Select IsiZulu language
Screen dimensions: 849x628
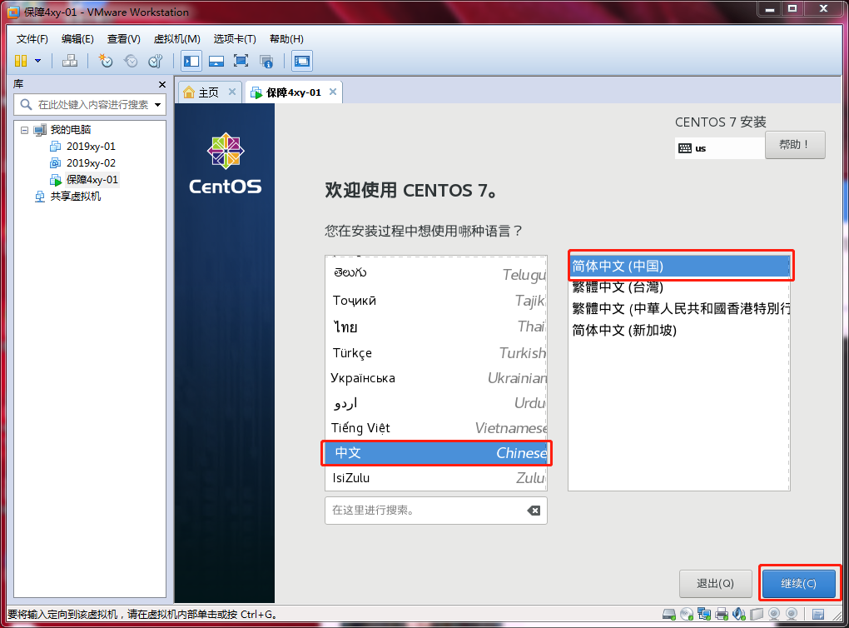point(436,478)
